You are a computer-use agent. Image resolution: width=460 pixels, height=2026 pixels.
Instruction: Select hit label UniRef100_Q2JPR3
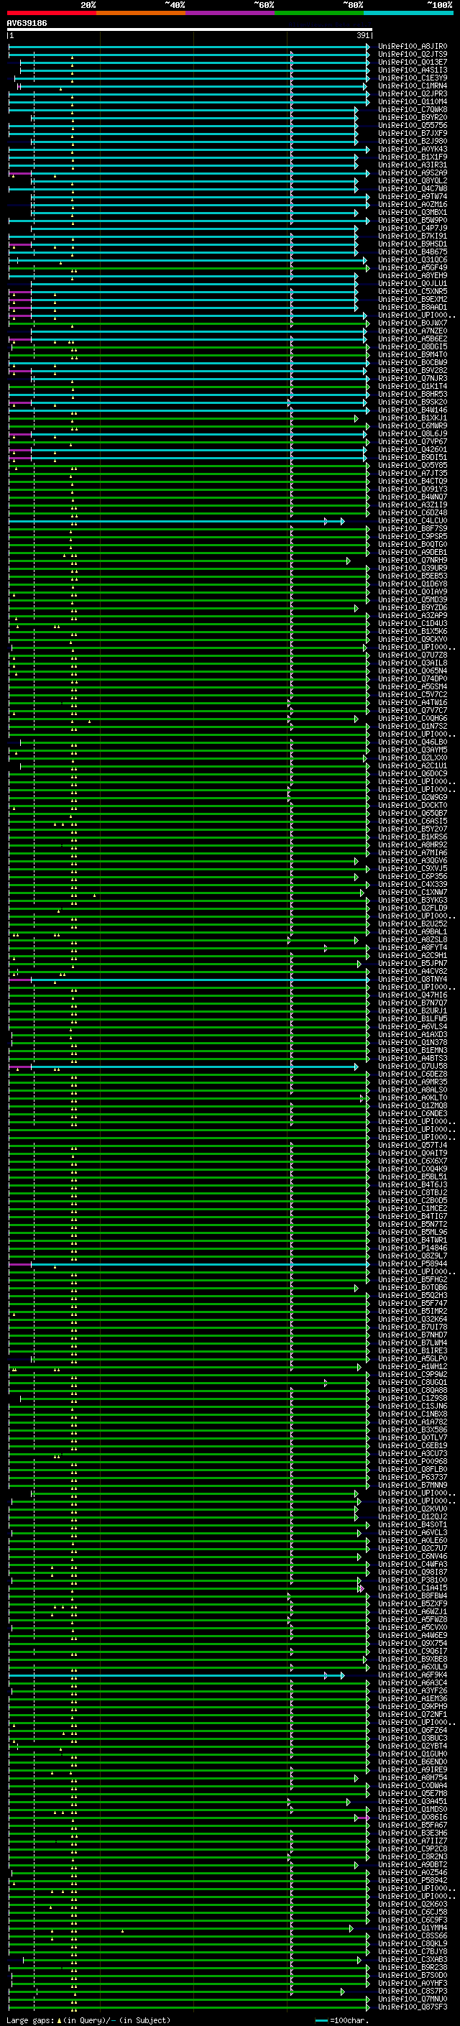412,93
